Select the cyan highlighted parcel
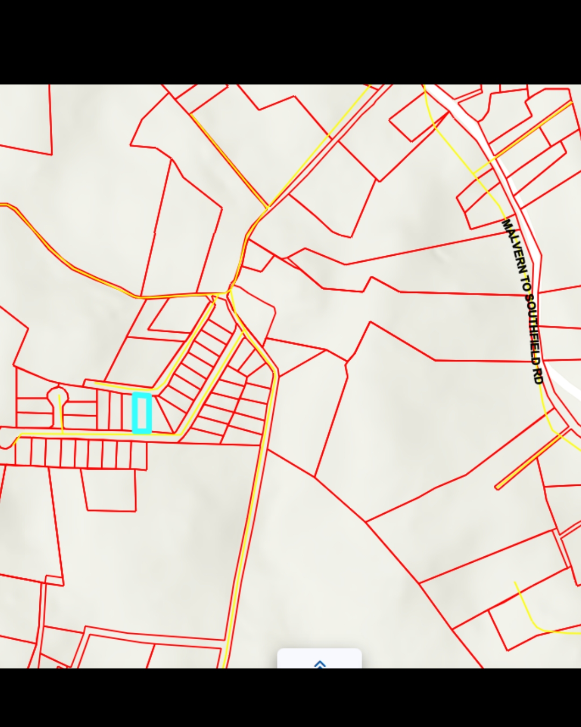The width and height of the screenshot is (581, 727). [142, 413]
